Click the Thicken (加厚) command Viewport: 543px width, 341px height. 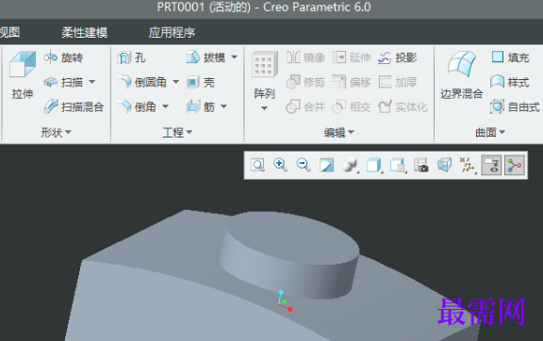coord(398,82)
